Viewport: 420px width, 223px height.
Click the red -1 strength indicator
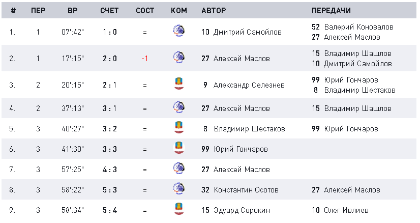click(x=144, y=59)
